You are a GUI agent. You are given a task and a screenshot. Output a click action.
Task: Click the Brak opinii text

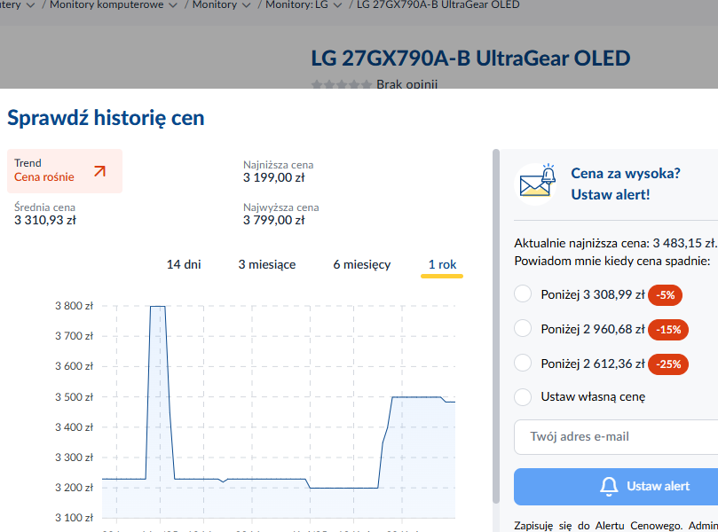click(407, 84)
